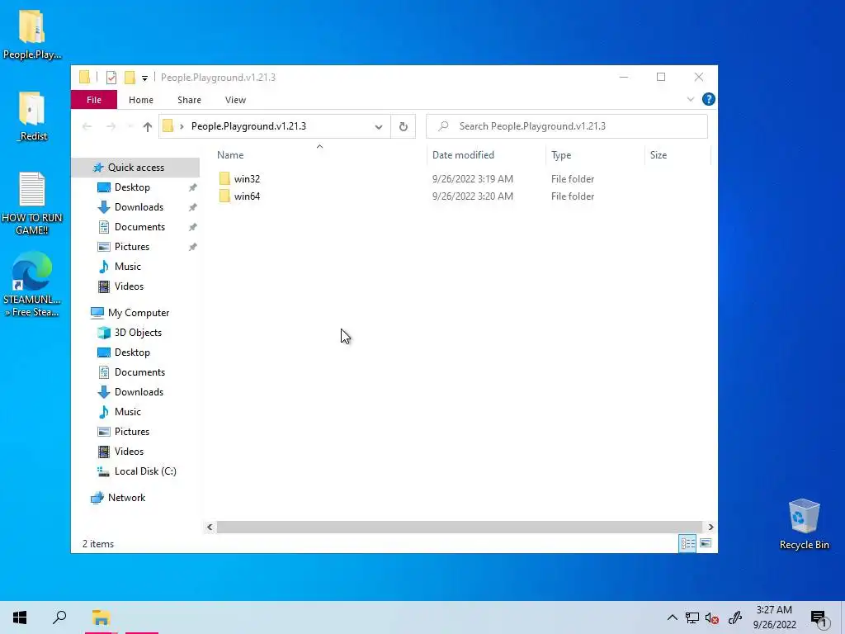Click breadcrumb chevron before folder name

(182, 126)
